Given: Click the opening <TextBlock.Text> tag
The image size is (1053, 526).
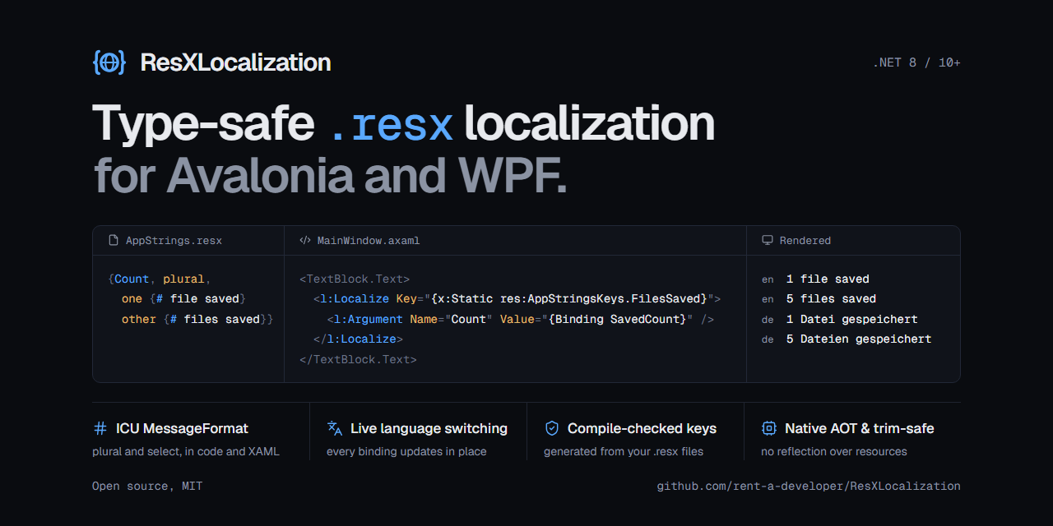Looking at the screenshot, I should click(x=355, y=279).
